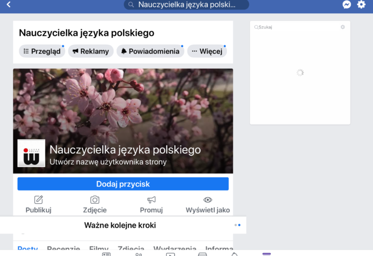This screenshot has height=256, width=373.
Task: Open the Powiadomienia section
Action: pos(150,51)
